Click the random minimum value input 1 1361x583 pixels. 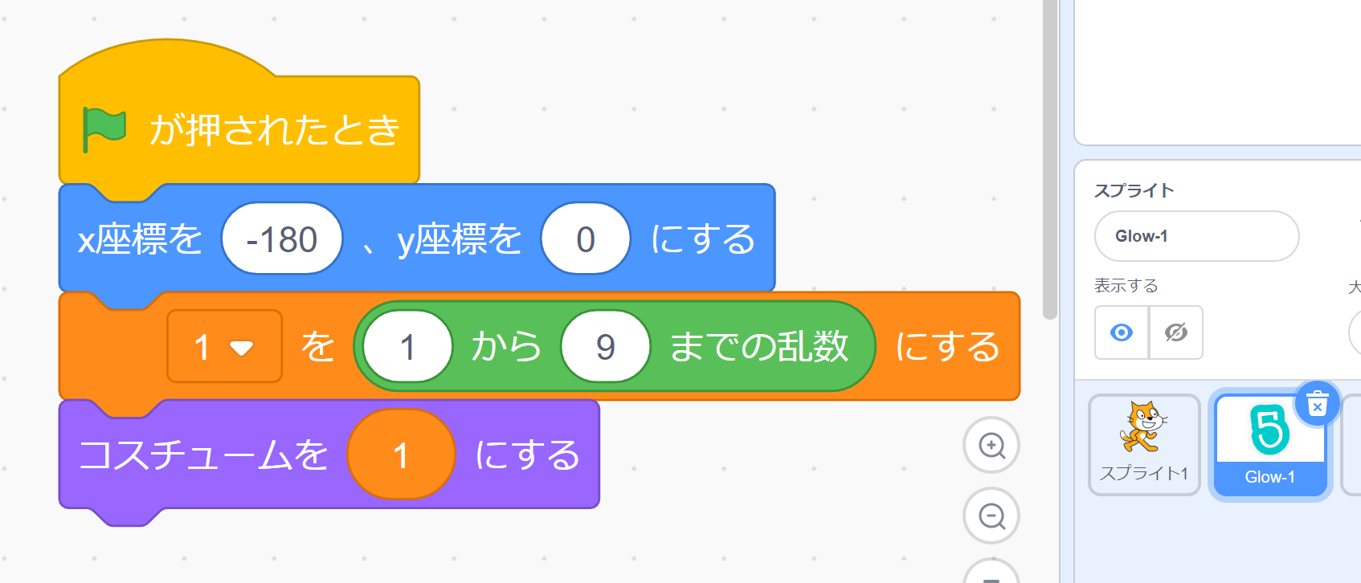[x=407, y=347]
